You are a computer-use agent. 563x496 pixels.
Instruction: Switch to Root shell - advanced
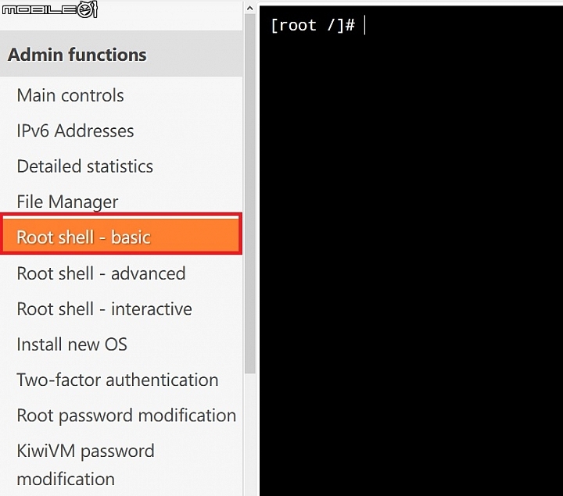point(101,273)
